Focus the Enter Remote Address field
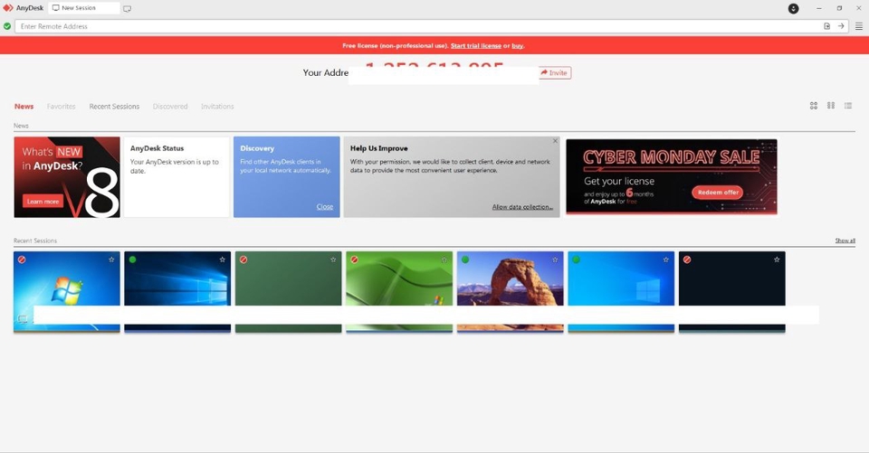The image size is (869, 453). pos(418,26)
